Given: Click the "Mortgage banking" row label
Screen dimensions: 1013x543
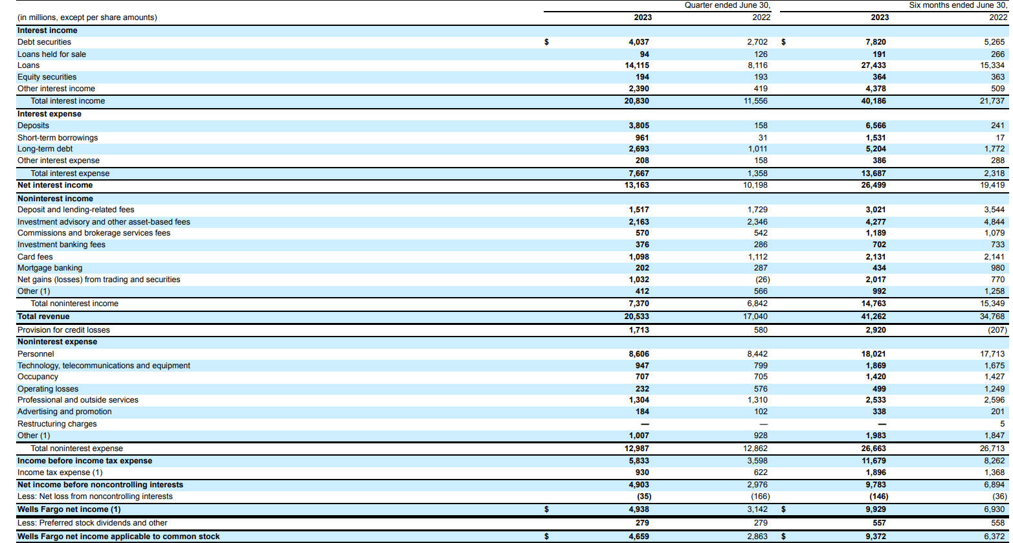Looking at the screenshot, I should point(49,267).
